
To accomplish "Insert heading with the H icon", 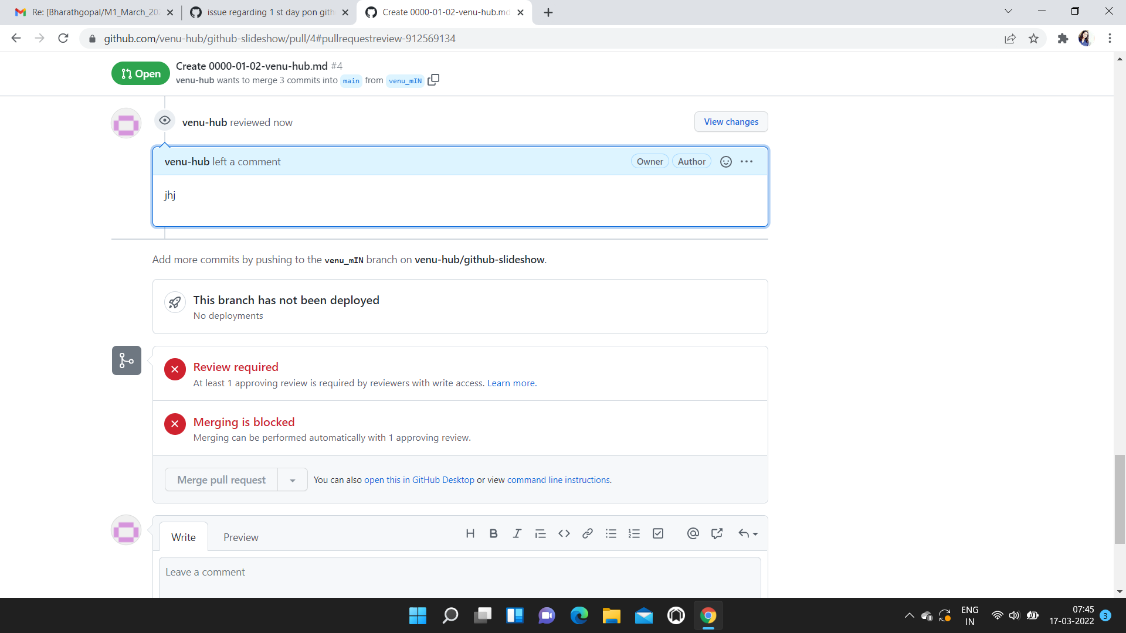I will click(470, 533).
